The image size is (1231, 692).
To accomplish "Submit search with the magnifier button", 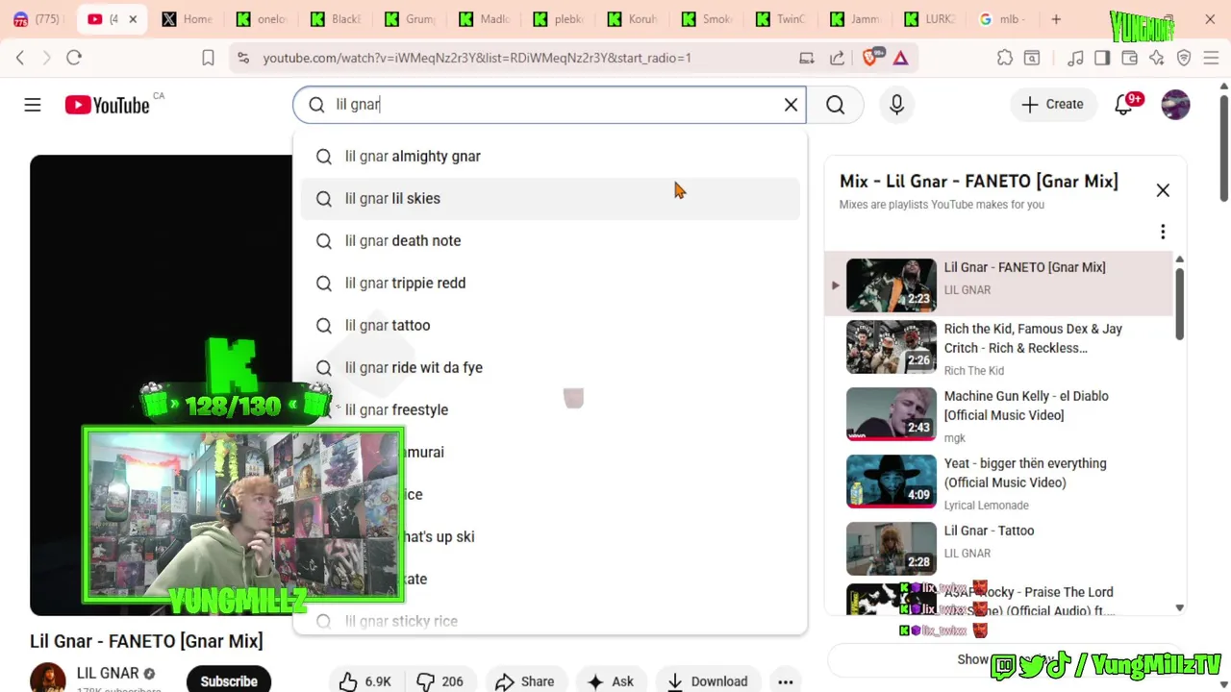I will click(835, 105).
